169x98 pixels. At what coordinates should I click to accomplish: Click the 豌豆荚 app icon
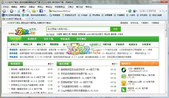(123, 90)
